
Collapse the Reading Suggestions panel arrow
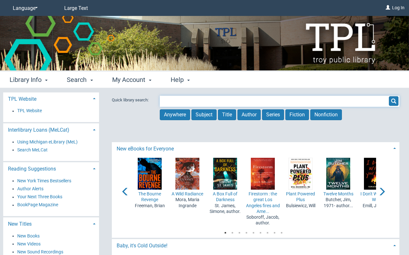94,169
